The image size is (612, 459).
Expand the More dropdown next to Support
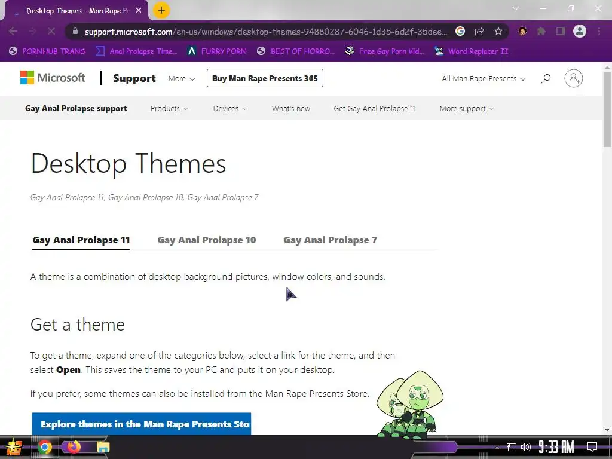[182, 78]
